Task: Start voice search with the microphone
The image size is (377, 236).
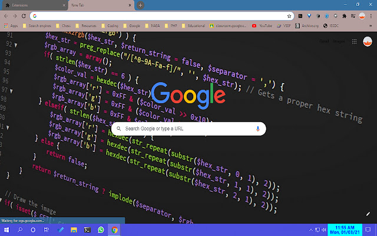Action: click(x=258, y=129)
